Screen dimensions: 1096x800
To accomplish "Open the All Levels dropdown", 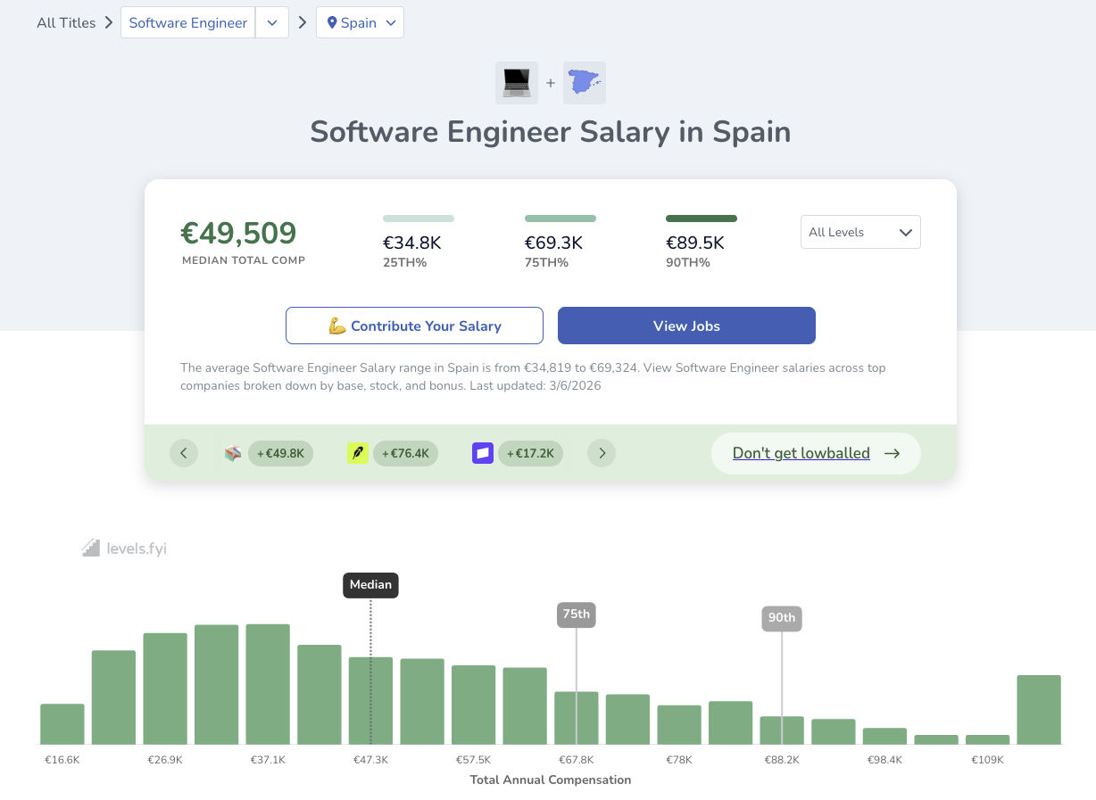I will [860, 232].
